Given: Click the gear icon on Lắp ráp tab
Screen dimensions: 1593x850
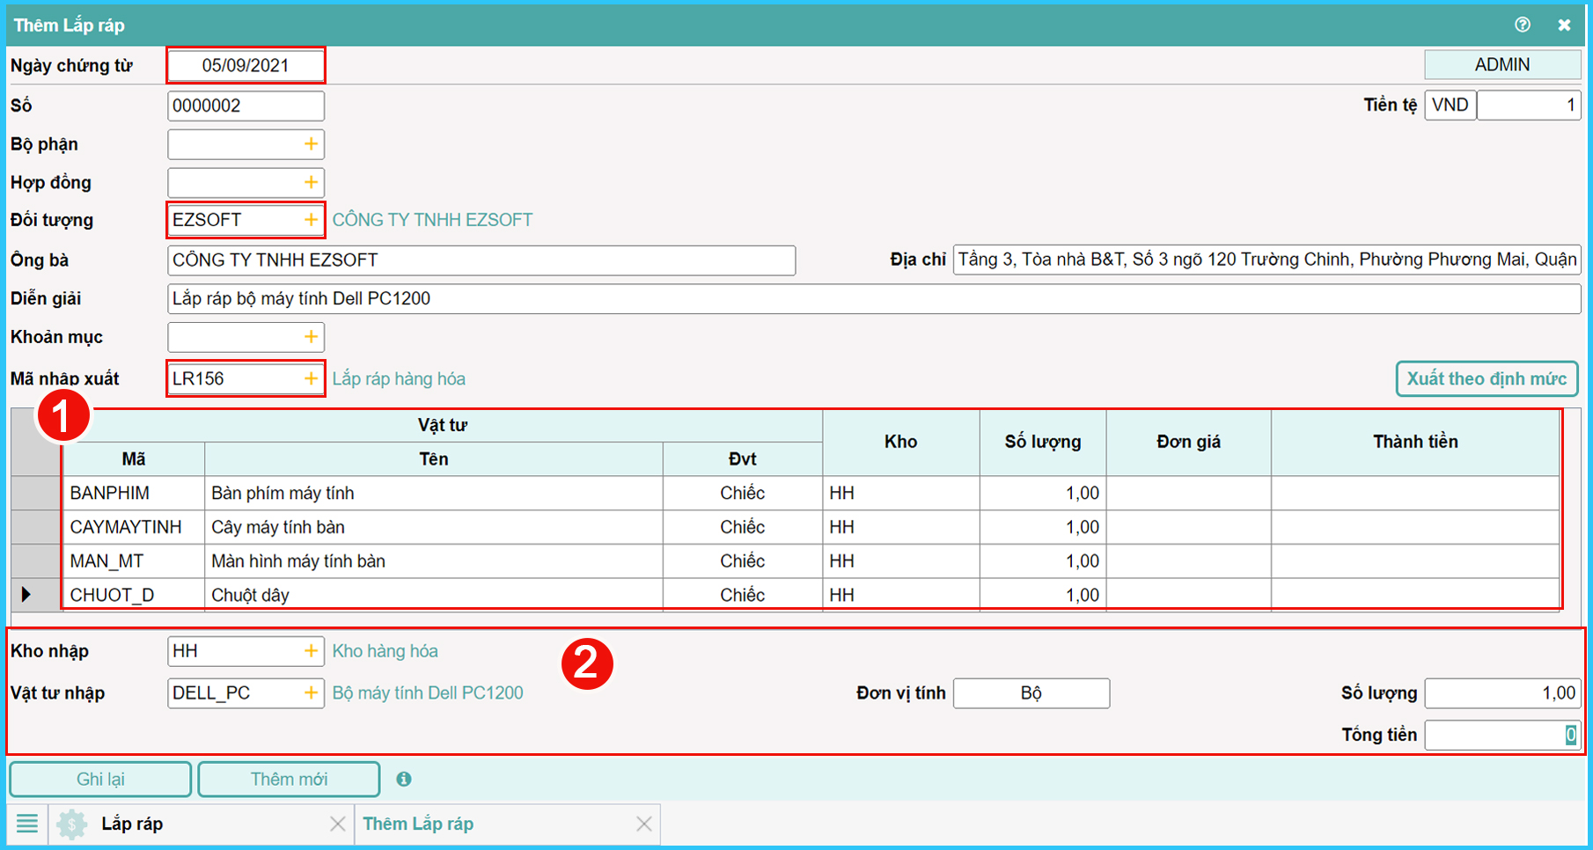Looking at the screenshot, I should (72, 824).
